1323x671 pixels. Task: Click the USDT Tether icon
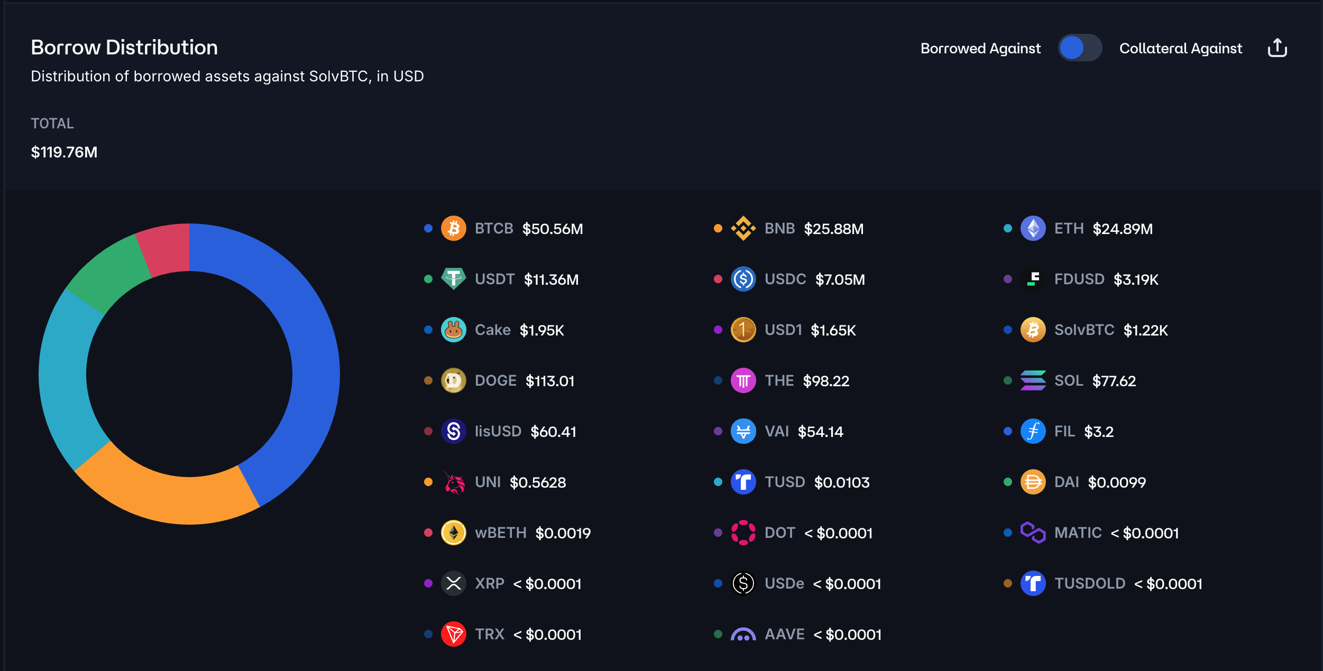click(x=453, y=279)
